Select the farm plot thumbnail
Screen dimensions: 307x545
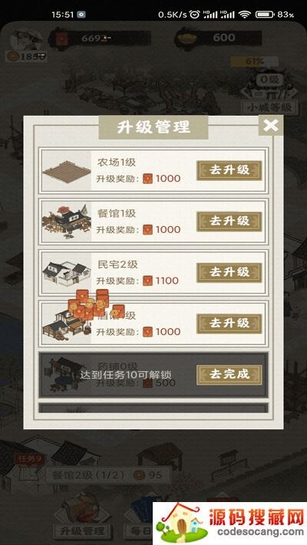coord(67,170)
